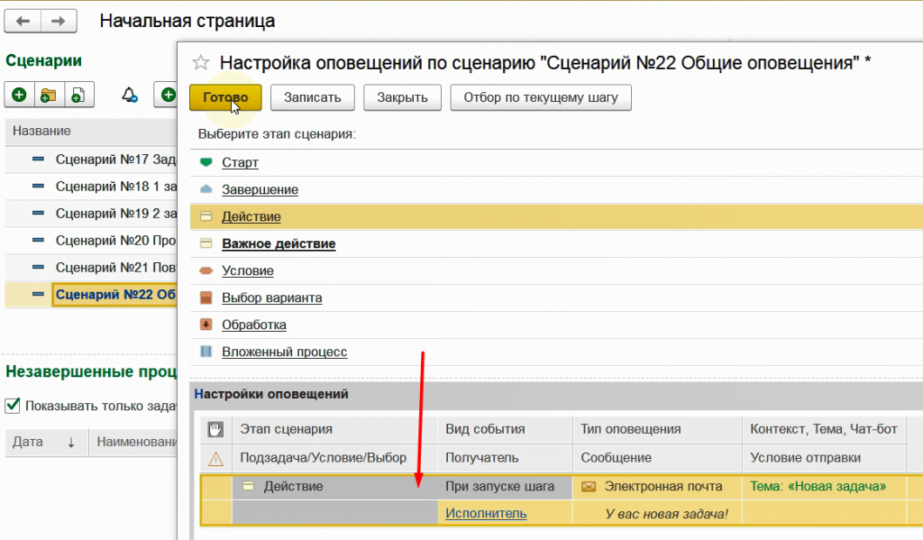The height and width of the screenshot is (540, 923).
Task: Select the Электронная почта notification type cell
Action: 663,487
